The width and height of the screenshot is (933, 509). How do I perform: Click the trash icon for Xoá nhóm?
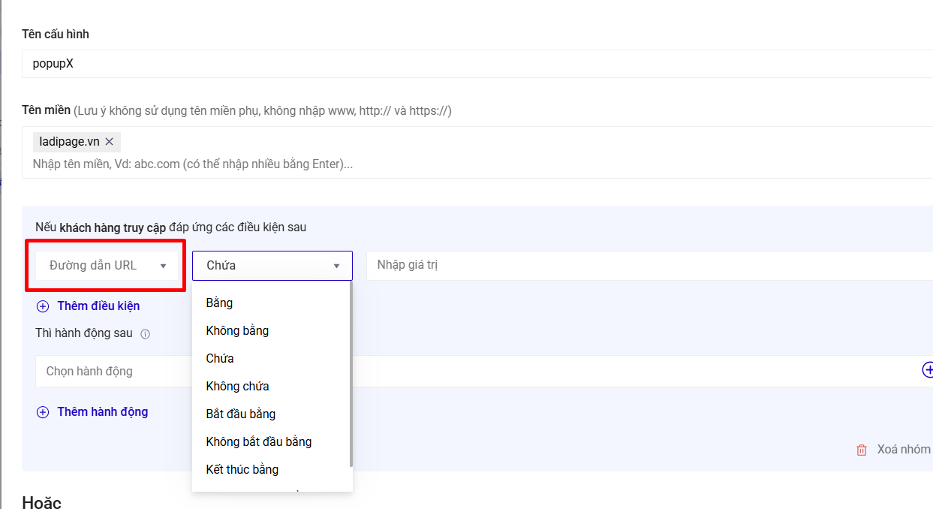coord(862,450)
